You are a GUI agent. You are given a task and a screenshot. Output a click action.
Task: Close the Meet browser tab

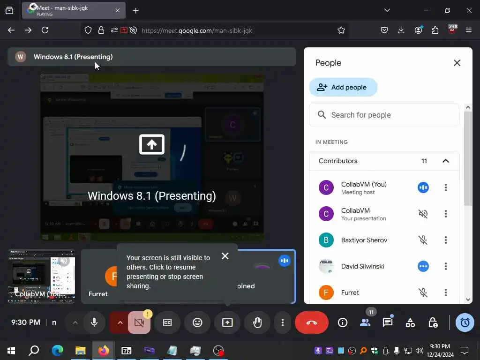coord(118,10)
